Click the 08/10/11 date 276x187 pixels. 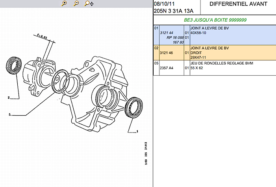click(x=164, y=4)
